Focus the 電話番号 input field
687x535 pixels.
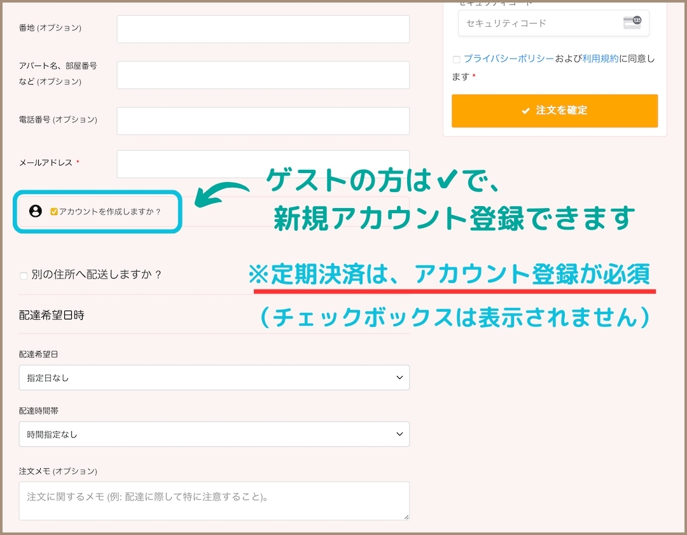tap(263, 120)
